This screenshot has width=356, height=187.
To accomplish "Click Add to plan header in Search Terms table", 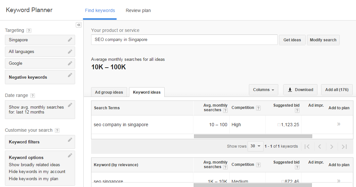I will (x=339, y=108).
